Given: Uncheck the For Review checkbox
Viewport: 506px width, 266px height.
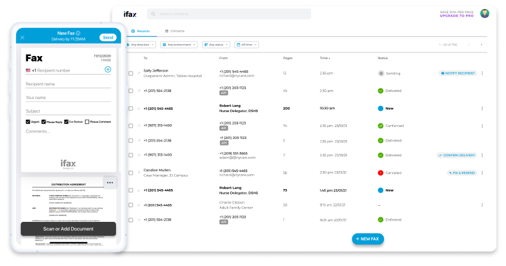Looking at the screenshot, I should pos(66,122).
